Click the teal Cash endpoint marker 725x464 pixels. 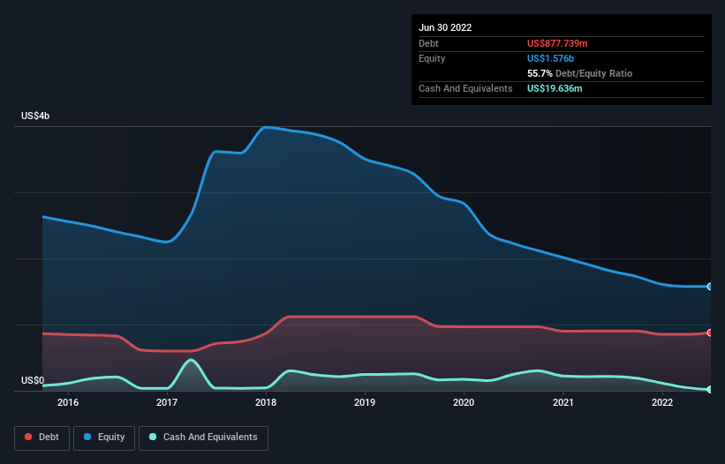tap(710, 390)
